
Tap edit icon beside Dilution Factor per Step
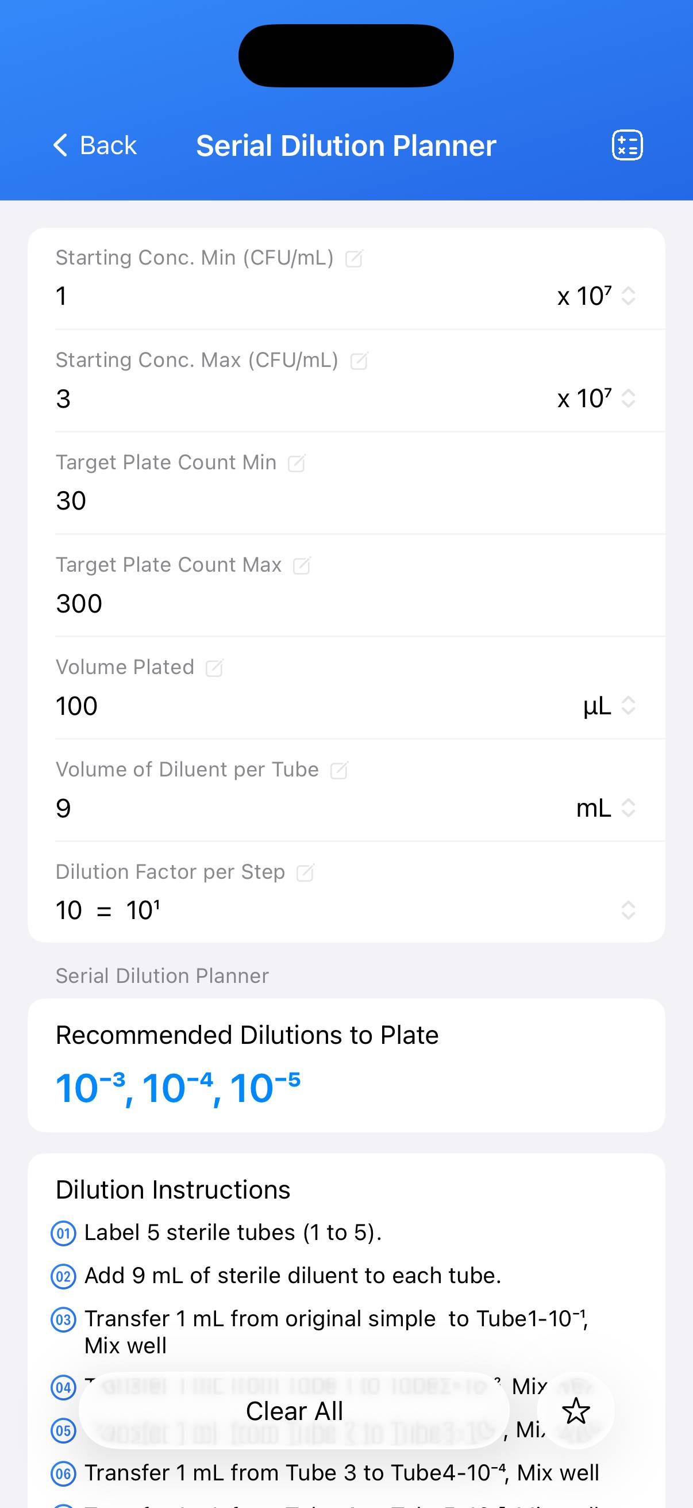305,873
